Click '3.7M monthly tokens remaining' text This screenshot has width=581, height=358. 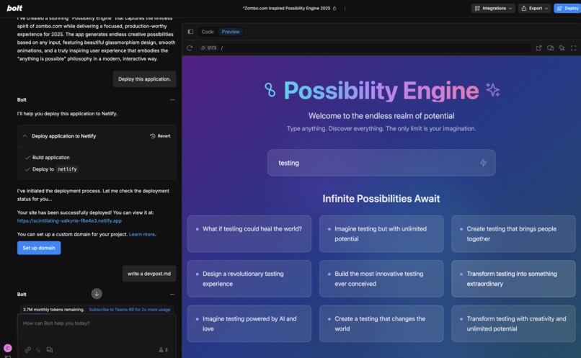pyautogui.click(x=53, y=310)
